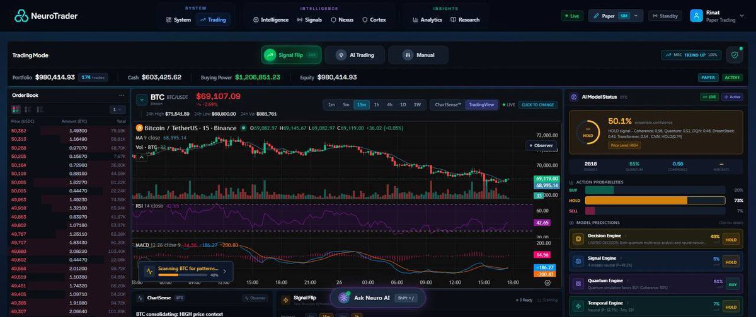Viewport: 756px width, 317px height.
Task: Select the 1h timeframe
Action: pos(377,104)
